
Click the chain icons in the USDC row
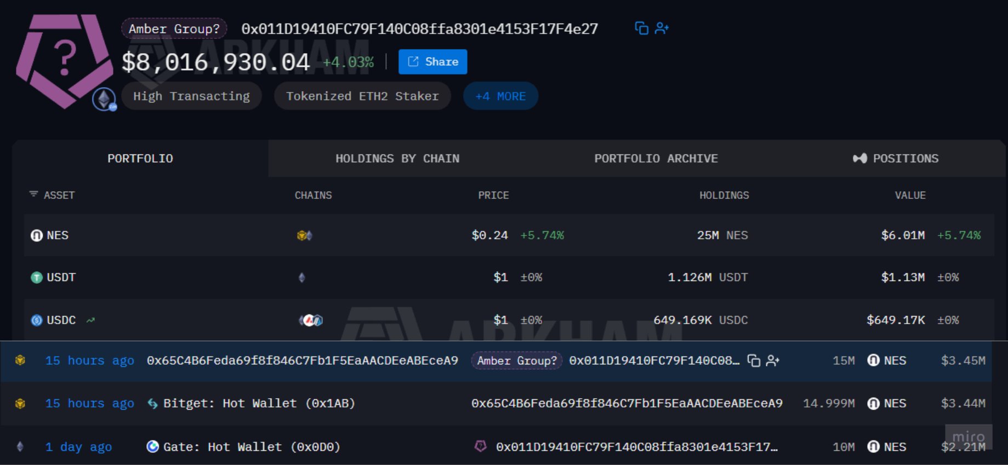pyautogui.click(x=311, y=320)
